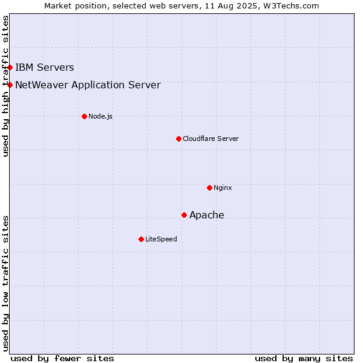Select the Cloudflare Server data point
Image resolution: width=363 pixels, height=363 pixels.
point(178,139)
